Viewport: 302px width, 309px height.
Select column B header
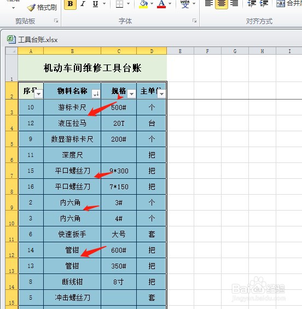pyautogui.click(x=72, y=51)
